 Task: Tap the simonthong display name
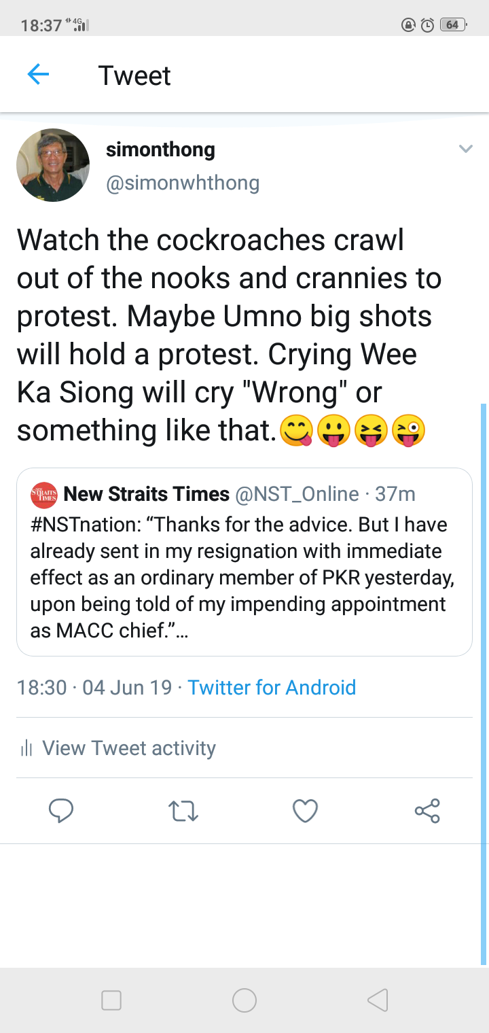[x=160, y=150]
